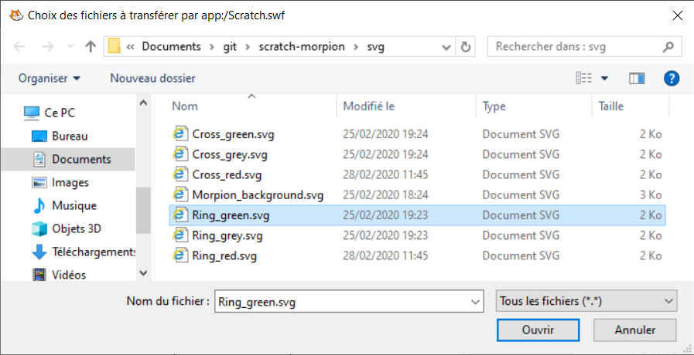Toggle the preview pane icon
Image resolution: width=694 pixels, height=355 pixels.
(637, 78)
